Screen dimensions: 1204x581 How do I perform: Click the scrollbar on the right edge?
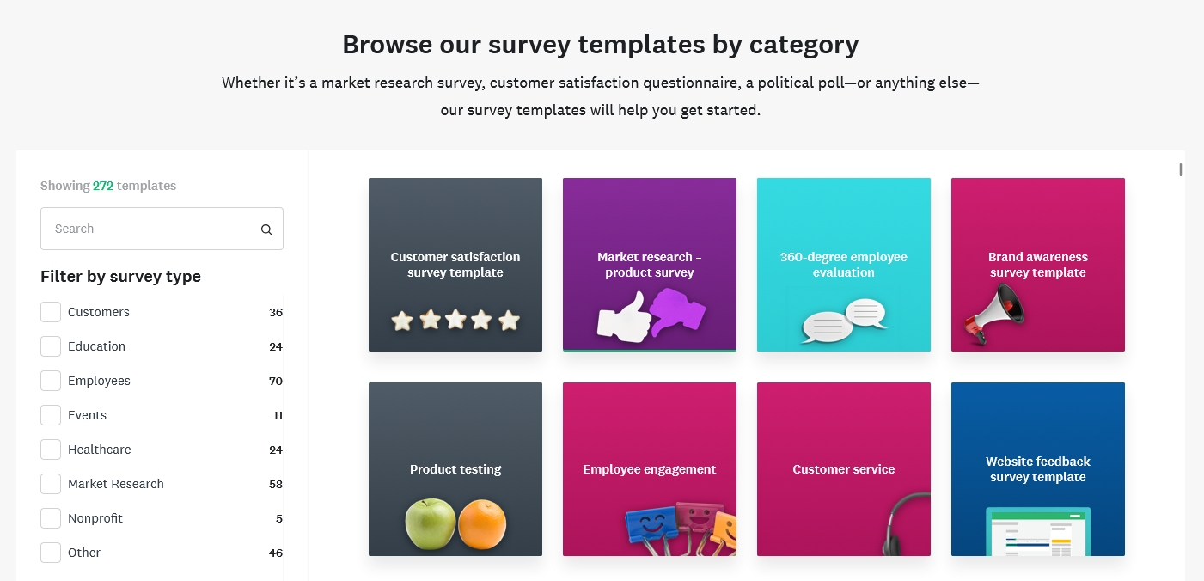point(1180,170)
